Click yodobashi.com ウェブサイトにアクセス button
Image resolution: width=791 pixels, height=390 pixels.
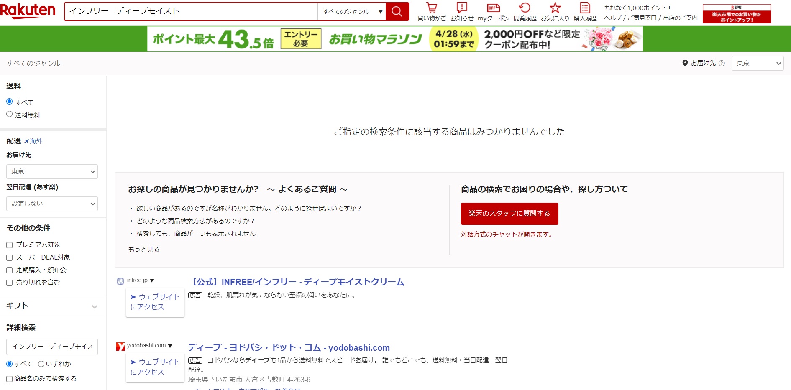[x=155, y=367]
